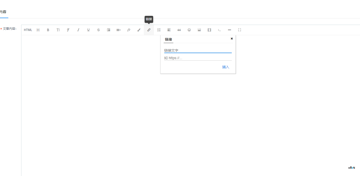360x176 pixels.
Task: Open the heading (H) style tool
Action: (38, 30)
